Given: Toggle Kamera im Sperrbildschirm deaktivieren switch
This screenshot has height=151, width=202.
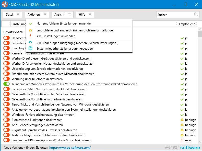Looking at the screenshot, I should (7, 53).
